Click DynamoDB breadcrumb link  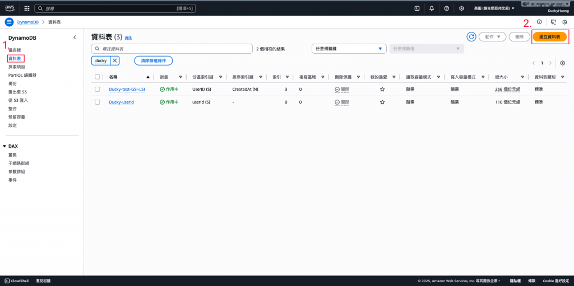pyautogui.click(x=28, y=22)
